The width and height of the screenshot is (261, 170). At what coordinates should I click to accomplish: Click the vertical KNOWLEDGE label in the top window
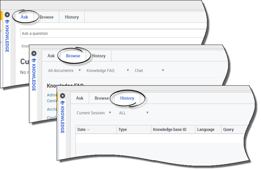7,39
